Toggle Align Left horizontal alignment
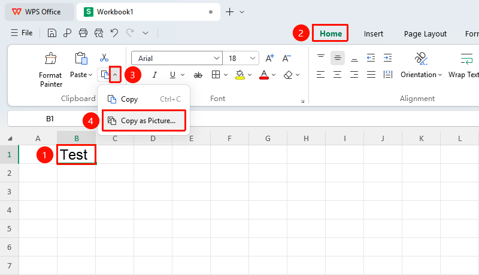The width and height of the screenshot is (479, 275). [x=321, y=74]
